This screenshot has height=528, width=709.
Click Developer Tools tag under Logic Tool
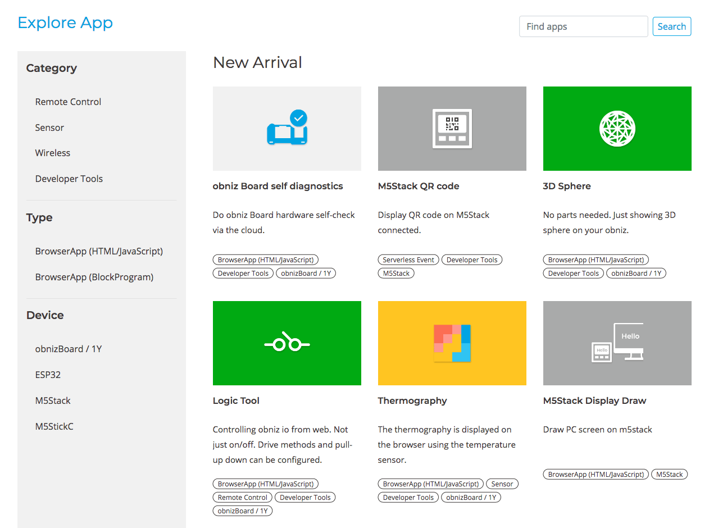tap(305, 497)
